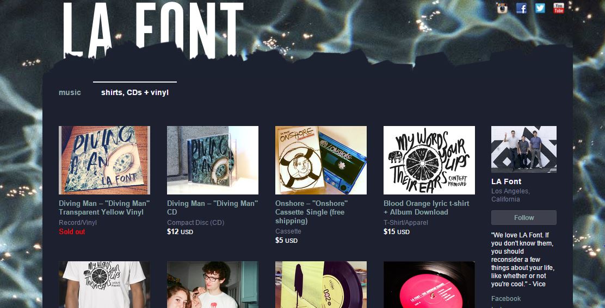Click the Diving Man CD case thumbnail
The height and width of the screenshot is (308, 605).
[x=213, y=160]
